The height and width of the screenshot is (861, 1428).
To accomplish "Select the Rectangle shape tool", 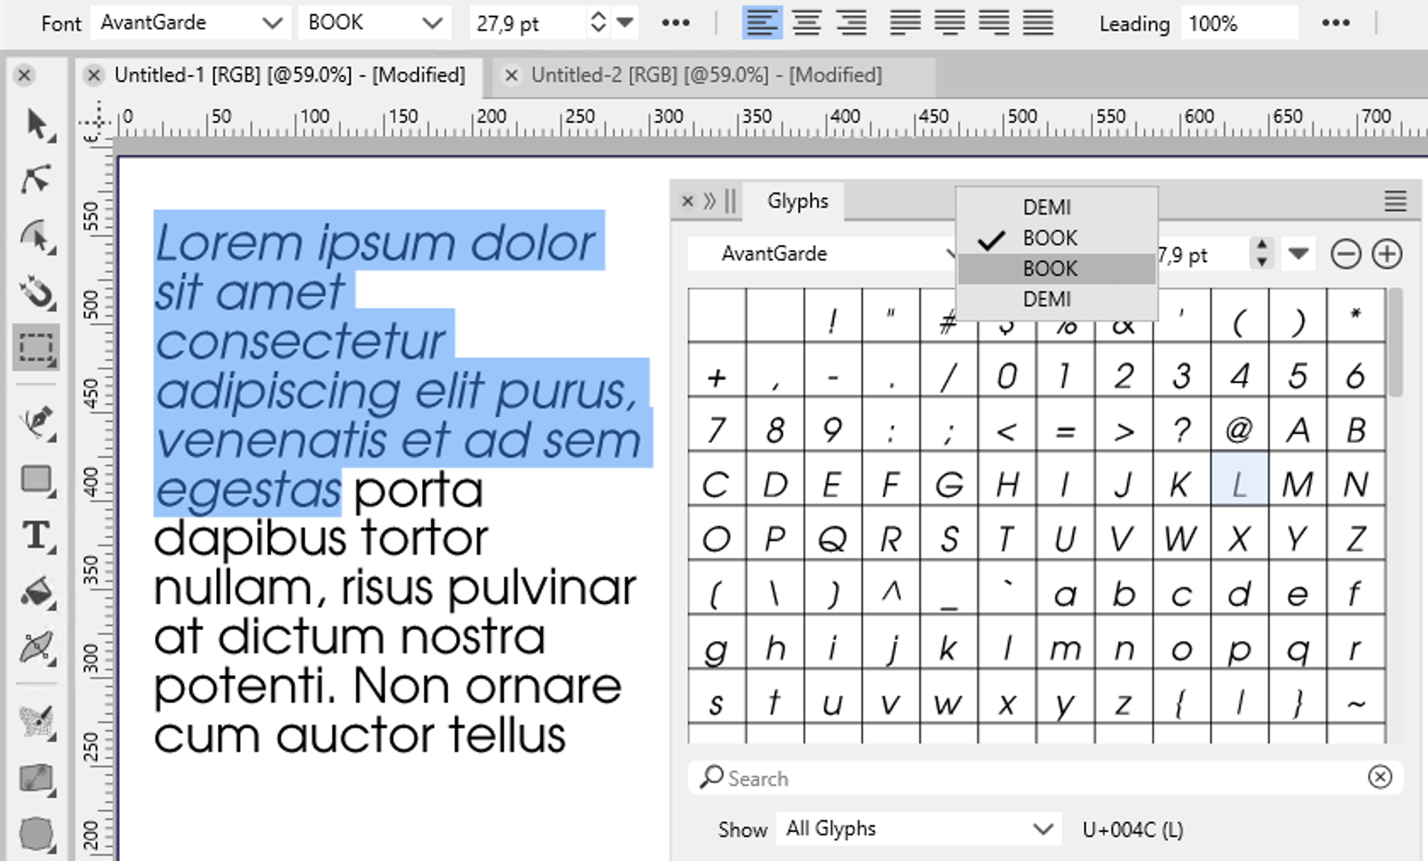I will coord(36,480).
